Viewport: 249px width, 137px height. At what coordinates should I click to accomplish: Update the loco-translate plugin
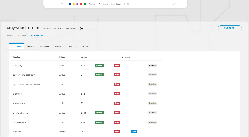click(99, 122)
